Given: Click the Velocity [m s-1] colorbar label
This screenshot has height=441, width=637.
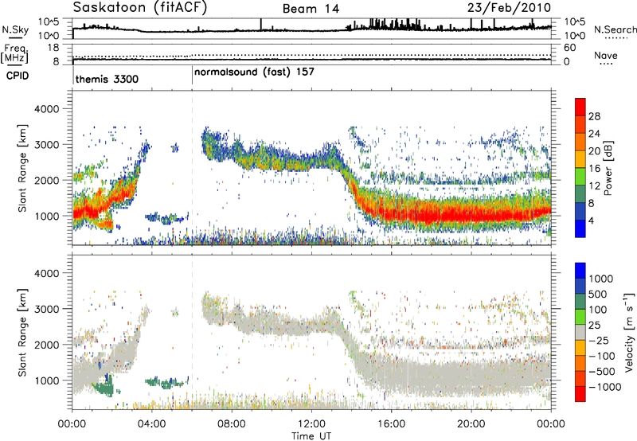Looking at the screenshot, I should pos(630,331).
